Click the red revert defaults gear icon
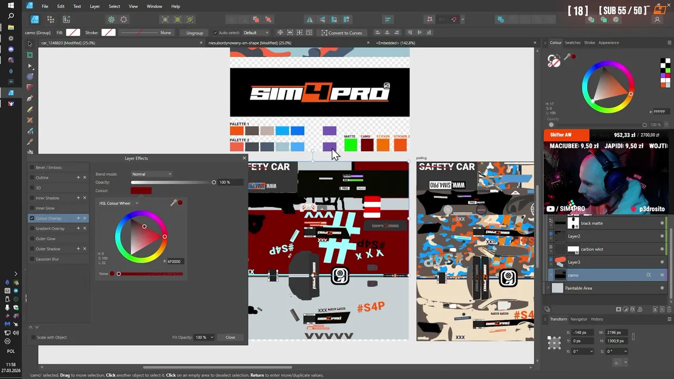Viewport: 674px width, 379px height. [x=124, y=19]
